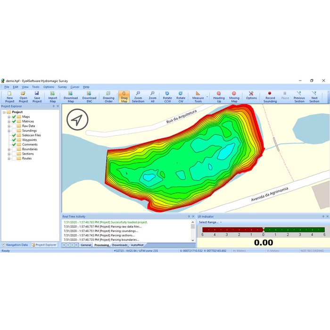This screenshot has width=330, height=330.
Task: Rotate the map CW
Action: pyautogui.click(x=181, y=97)
